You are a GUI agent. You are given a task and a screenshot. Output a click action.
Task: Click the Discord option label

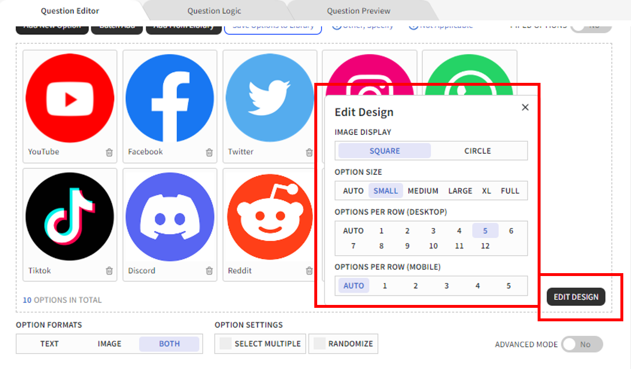tap(142, 271)
